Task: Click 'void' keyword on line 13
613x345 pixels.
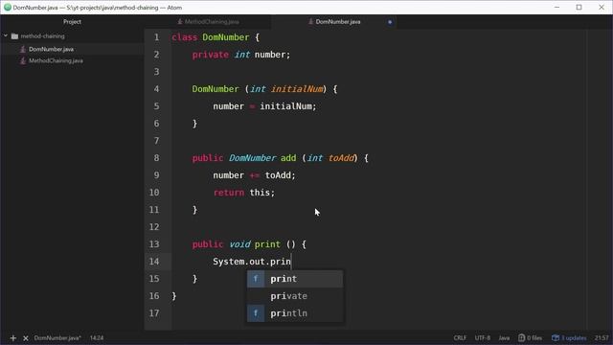Action: click(239, 244)
